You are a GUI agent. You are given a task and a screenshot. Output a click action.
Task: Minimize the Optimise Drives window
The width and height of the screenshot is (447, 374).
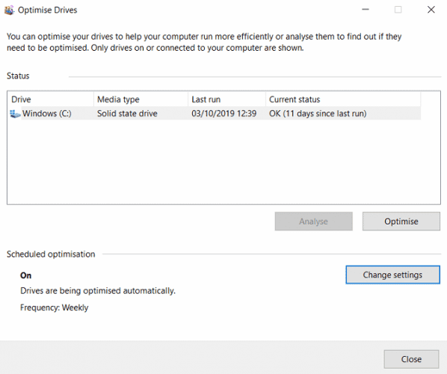coord(366,10)
